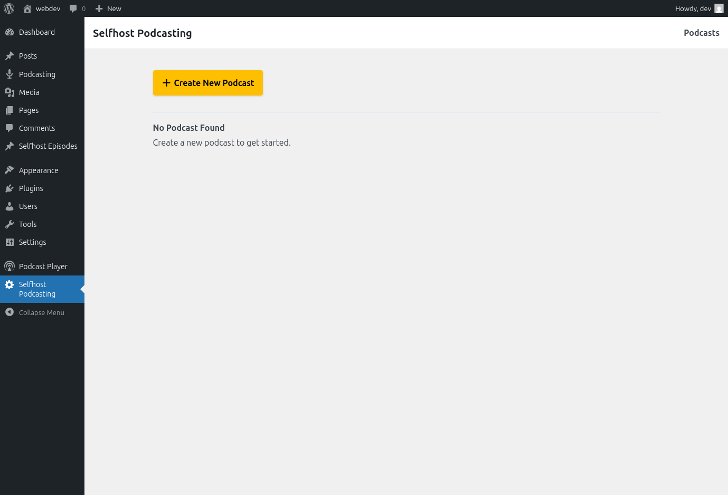Click "Create a new podcast to get started."
This screenshot has width=728, height=495.
pos(222,142)
